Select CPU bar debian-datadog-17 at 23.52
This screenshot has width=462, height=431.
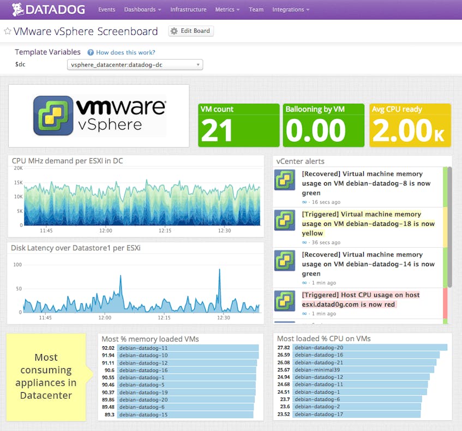(357, 414)
